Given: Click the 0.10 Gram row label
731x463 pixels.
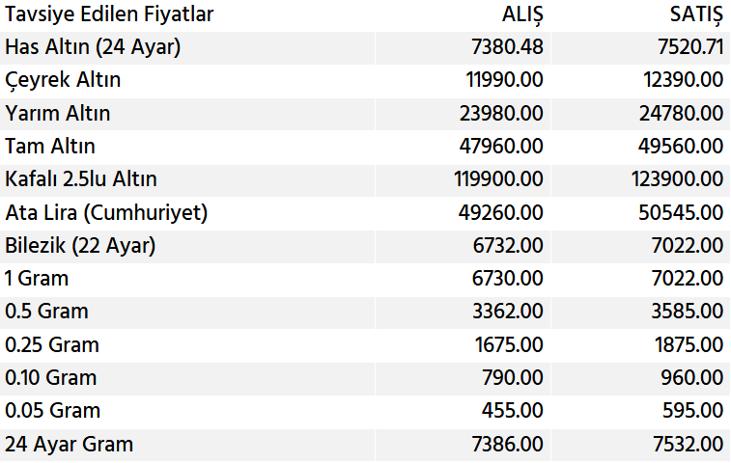Looking at the screenshot, I should (x=51, y=378).
